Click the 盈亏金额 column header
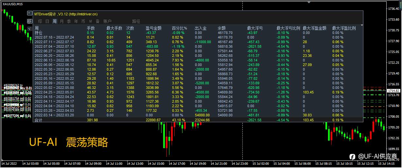The image size is (402, 168). 154,28
